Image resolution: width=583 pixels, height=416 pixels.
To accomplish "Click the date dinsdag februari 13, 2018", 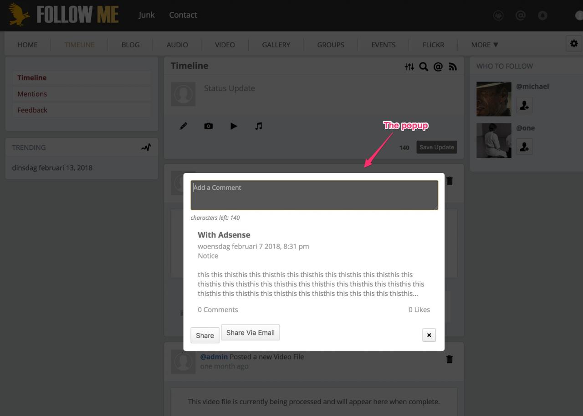I will point(52,167).
